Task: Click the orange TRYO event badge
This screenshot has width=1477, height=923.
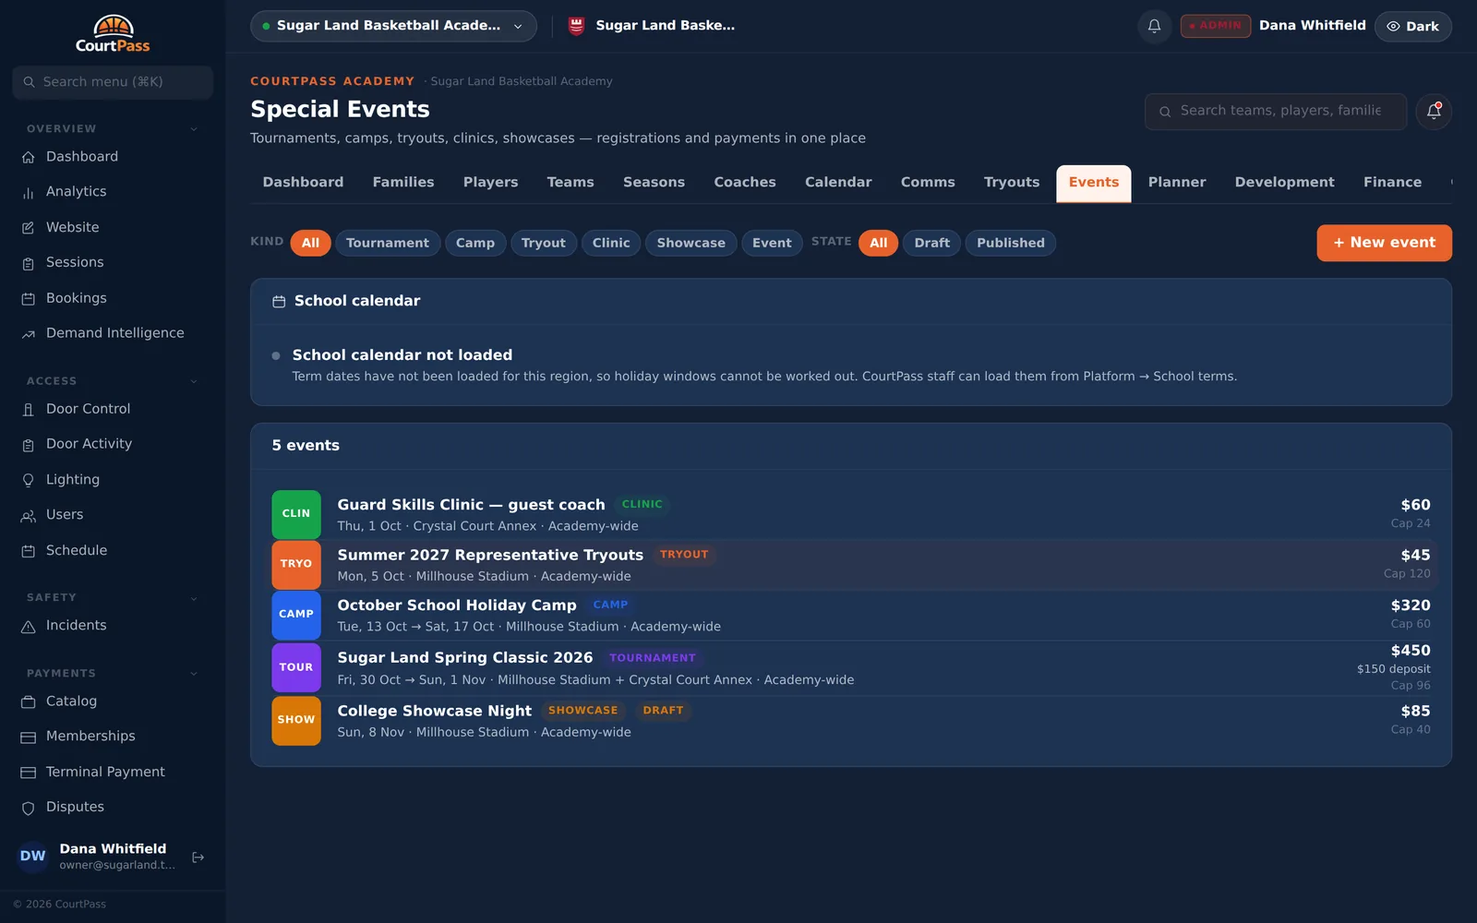Action: tap(296, 564)
